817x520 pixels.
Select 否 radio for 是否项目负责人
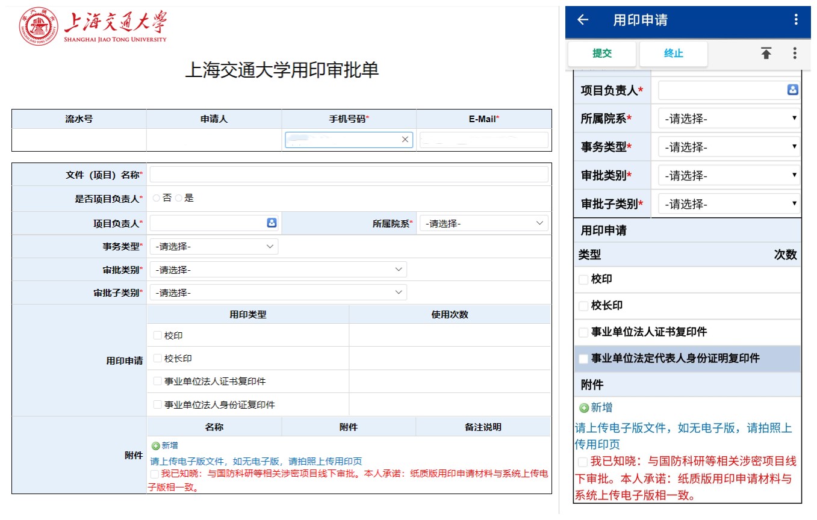click(157, 198)
